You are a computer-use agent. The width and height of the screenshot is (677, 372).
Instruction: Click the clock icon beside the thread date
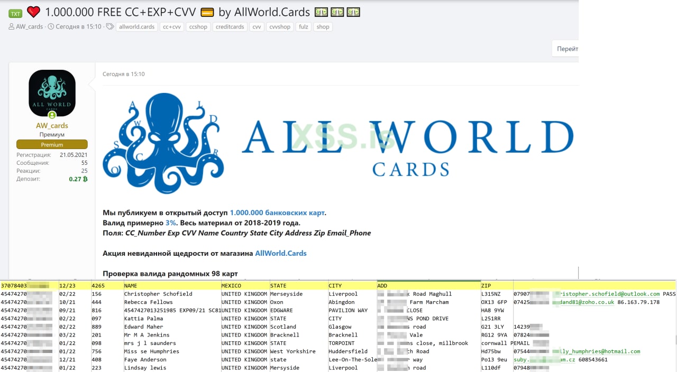51,27
